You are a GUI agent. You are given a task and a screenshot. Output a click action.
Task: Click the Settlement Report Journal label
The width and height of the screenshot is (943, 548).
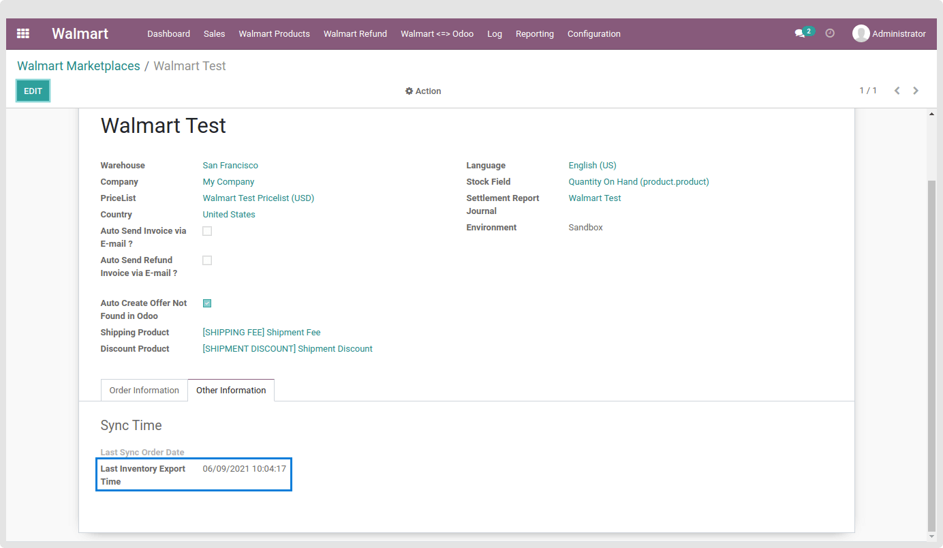(x=503, y=204)
